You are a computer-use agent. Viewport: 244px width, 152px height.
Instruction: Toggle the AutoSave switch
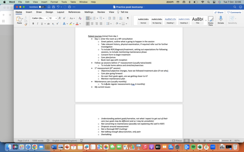42,7
